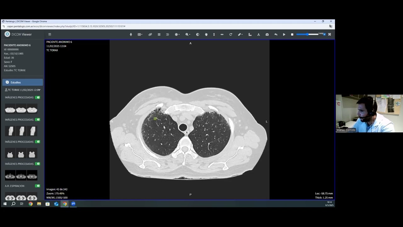Open File Explorer from the taskbar
The width and height of the screenshot is (403, 227).
(39, 204)
